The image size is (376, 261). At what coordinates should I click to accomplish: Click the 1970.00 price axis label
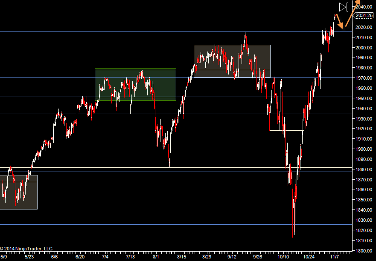coord(364,78)
